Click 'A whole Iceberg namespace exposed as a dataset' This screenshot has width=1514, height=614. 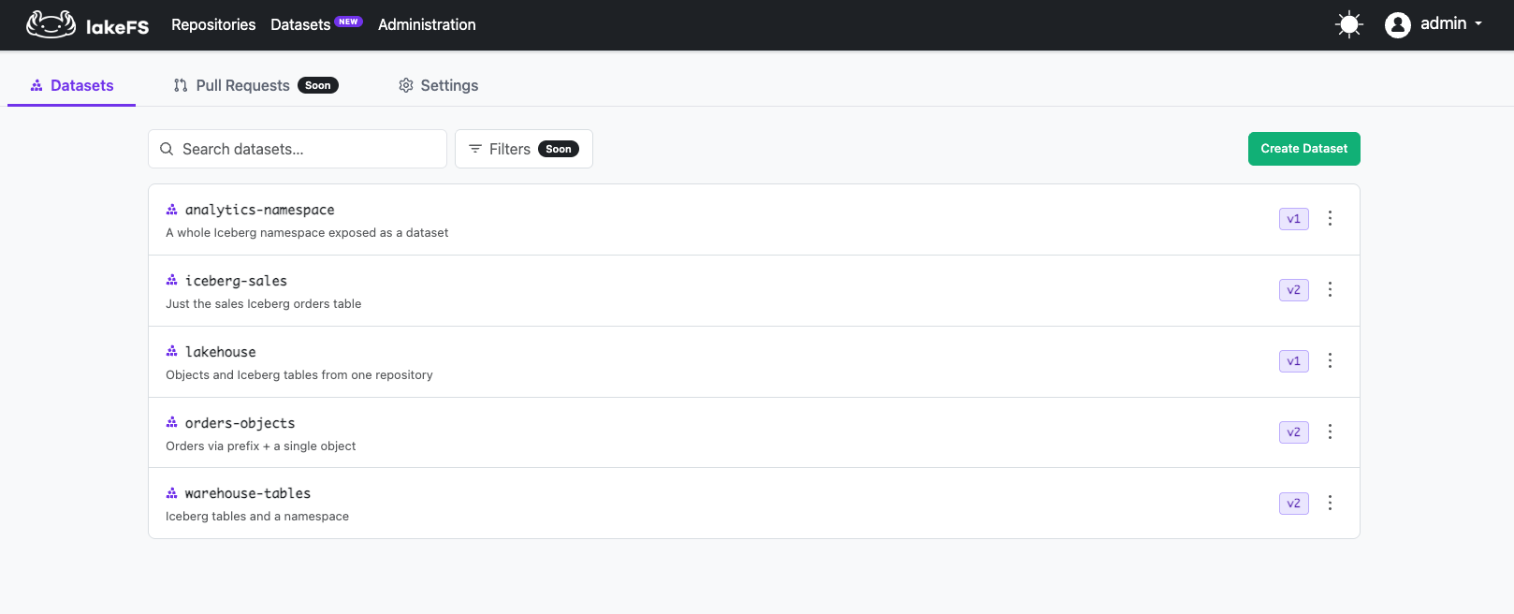tap(307, 233)
